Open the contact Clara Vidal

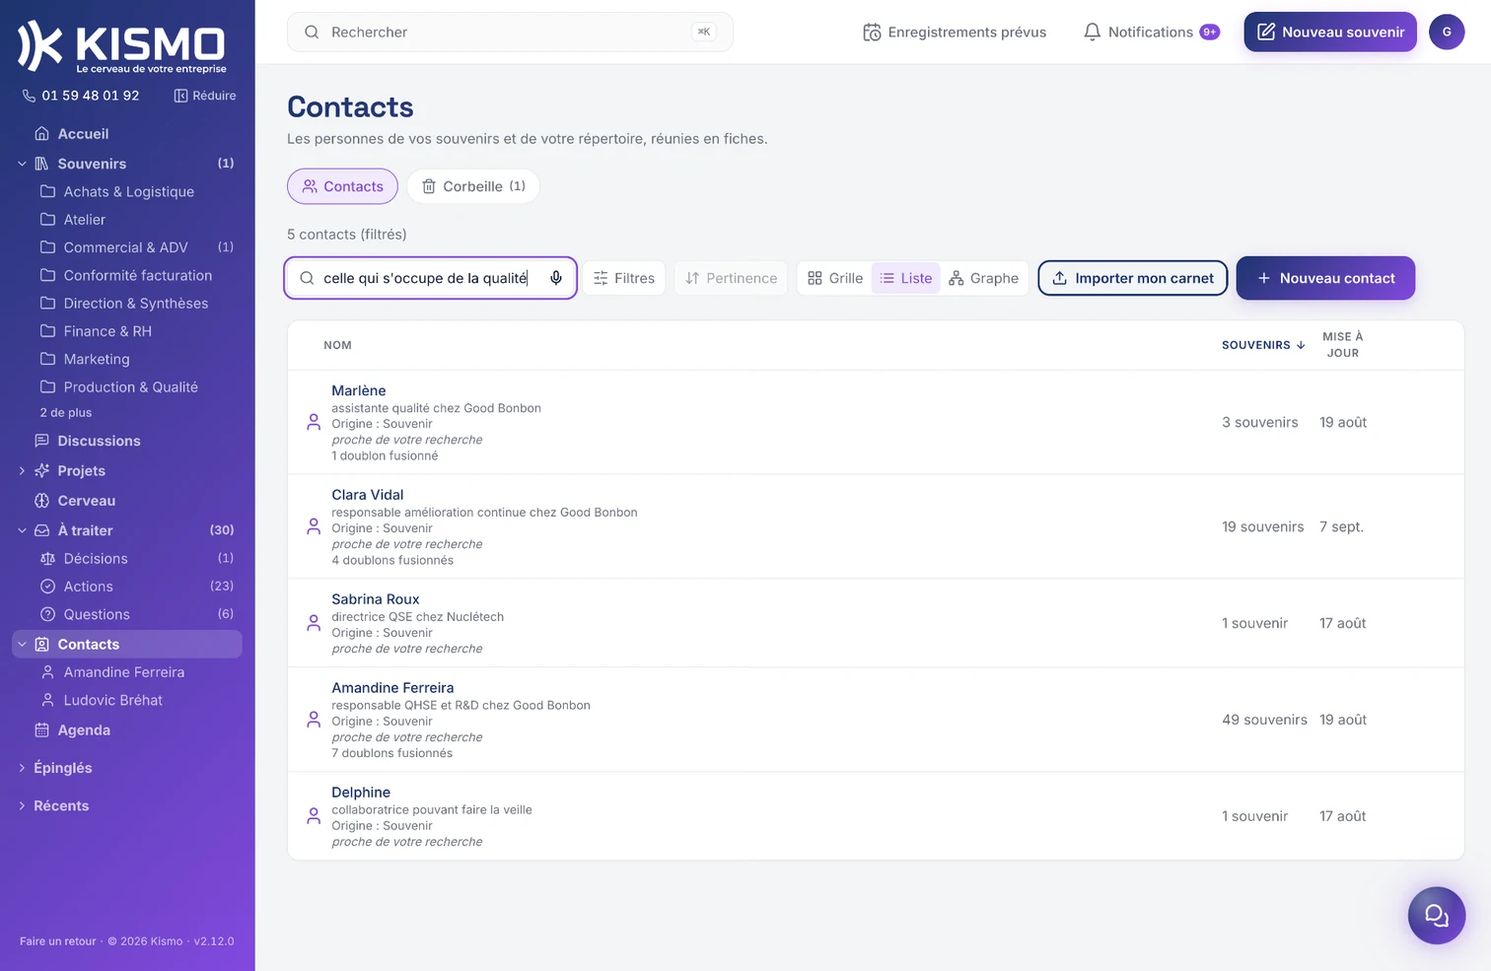click(x=368, y=495)
